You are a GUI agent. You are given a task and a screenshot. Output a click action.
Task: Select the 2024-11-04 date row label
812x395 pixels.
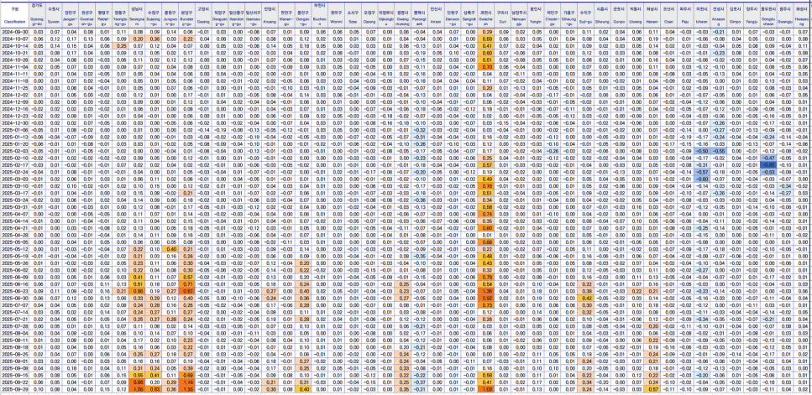click(x=15, y=67)
